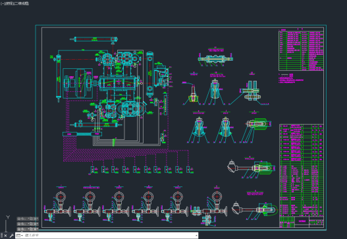347x239 pixels.
Task: Grab the command line drag handle grip
Action: (x=1, y=236)
